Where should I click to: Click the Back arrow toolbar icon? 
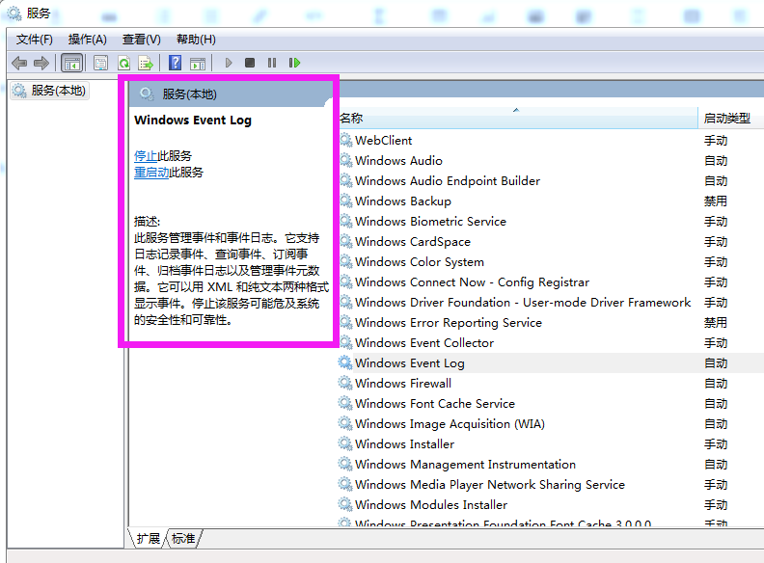(x=19, y=63)
